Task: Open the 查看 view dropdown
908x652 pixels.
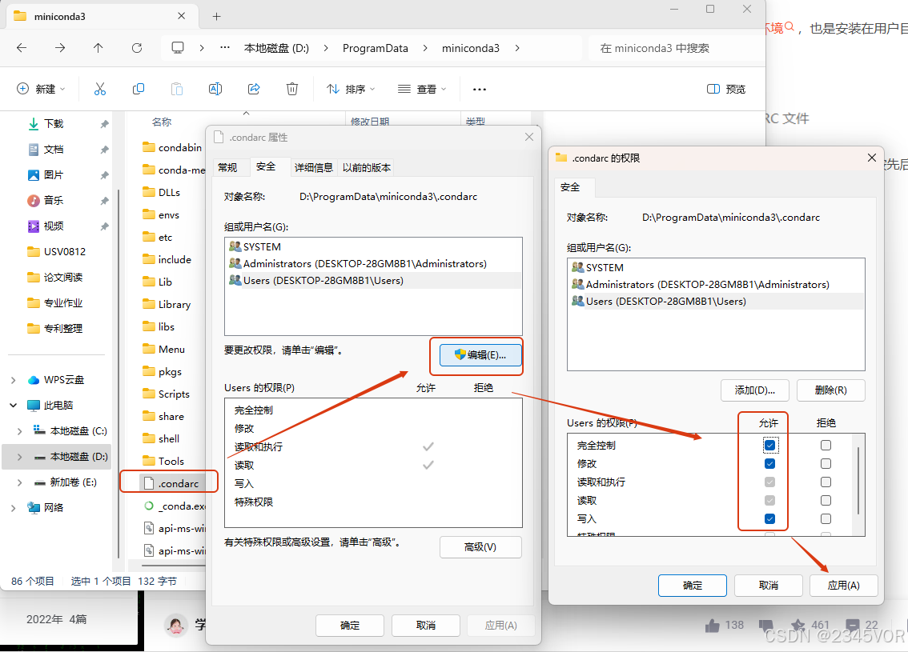Action: pos(422,89)
